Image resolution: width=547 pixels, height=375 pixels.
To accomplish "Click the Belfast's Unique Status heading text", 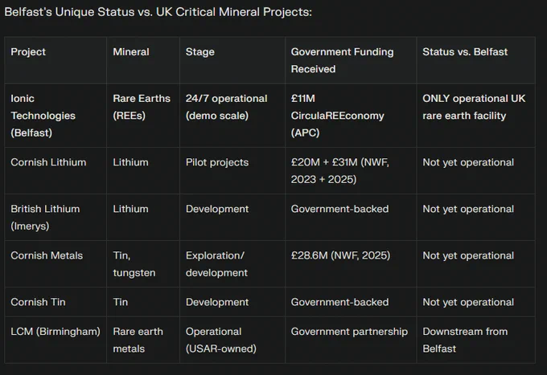I will (158, 12).
